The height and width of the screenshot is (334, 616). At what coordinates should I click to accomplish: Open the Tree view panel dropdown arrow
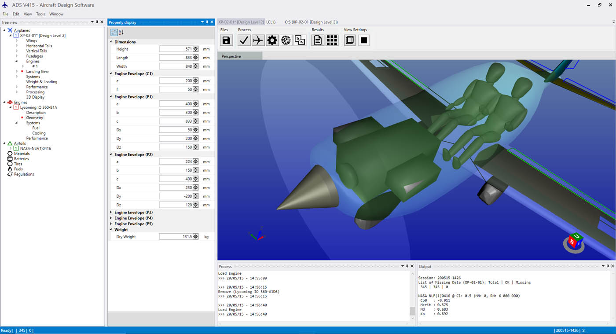point(92,22)
